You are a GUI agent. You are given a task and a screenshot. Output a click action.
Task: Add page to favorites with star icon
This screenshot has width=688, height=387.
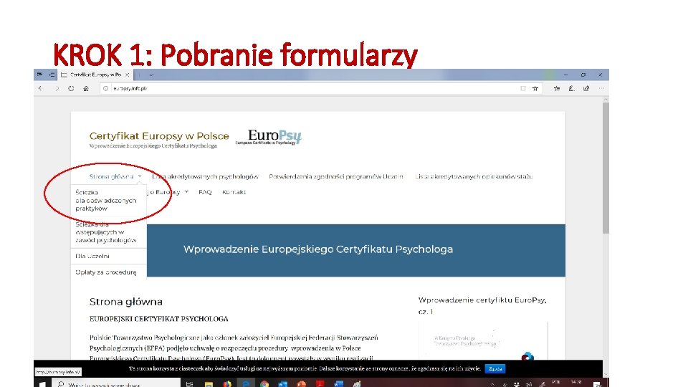coord(535,88)
